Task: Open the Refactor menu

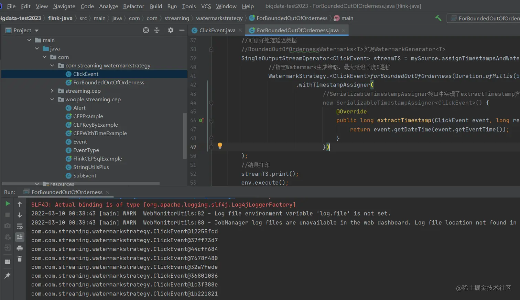Action: click(134, 6)
